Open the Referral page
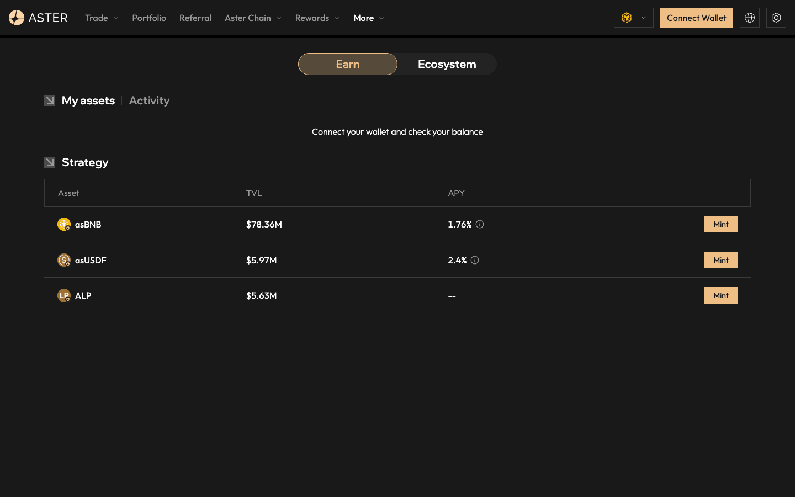 click(195, 18)
